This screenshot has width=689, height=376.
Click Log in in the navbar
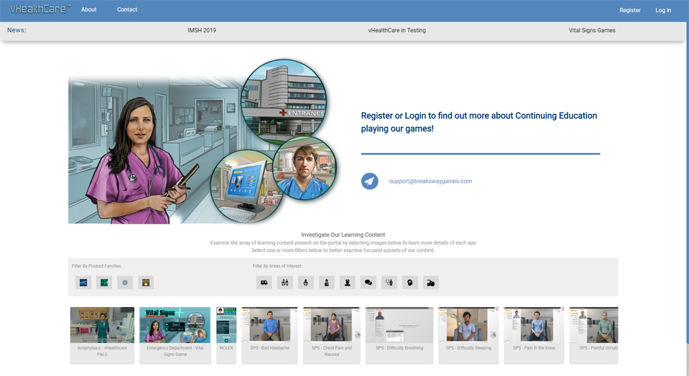tap(663, 10)
